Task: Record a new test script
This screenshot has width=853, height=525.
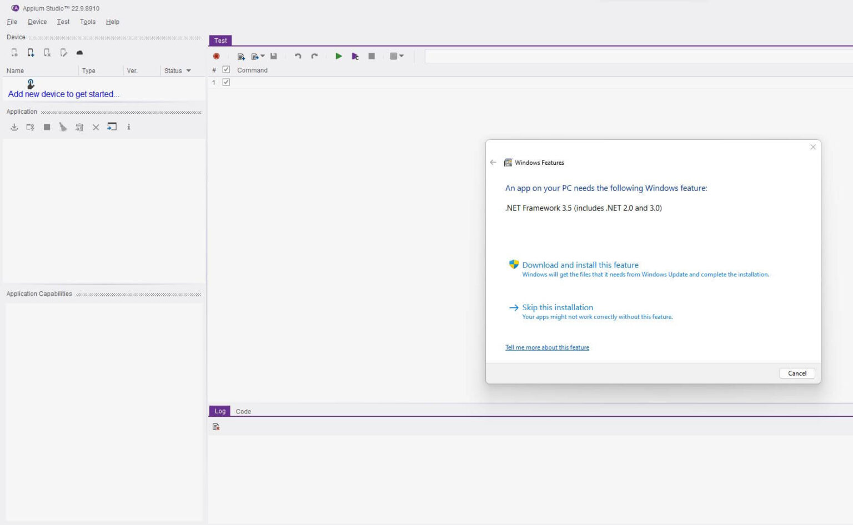Action: click(x=217, y=56)
